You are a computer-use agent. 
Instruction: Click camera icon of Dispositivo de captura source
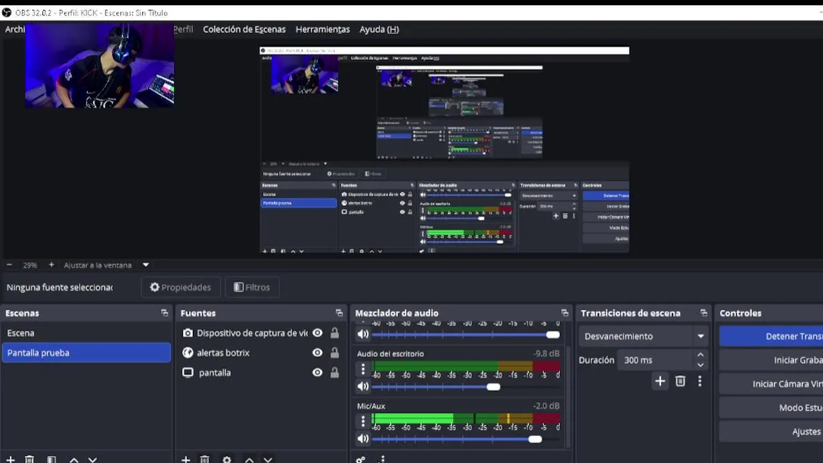click(x=188, y=333)
